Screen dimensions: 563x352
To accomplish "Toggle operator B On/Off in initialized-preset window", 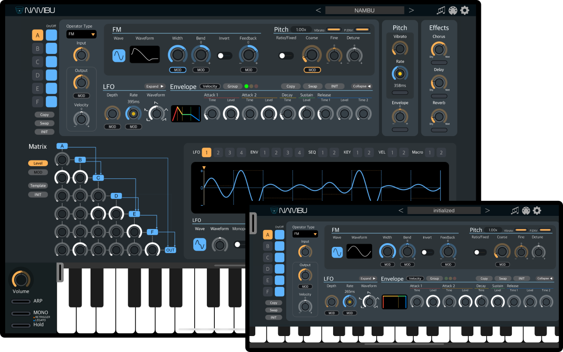I will (x=280, y=246).
